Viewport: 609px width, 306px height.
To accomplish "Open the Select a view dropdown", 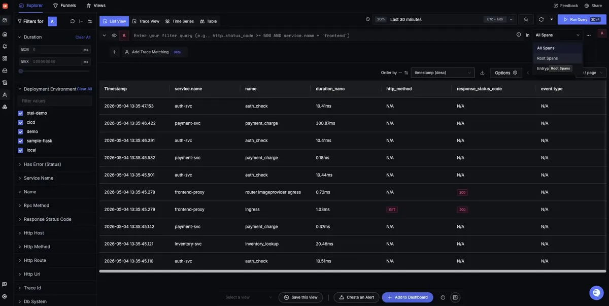I will point(249,297).
